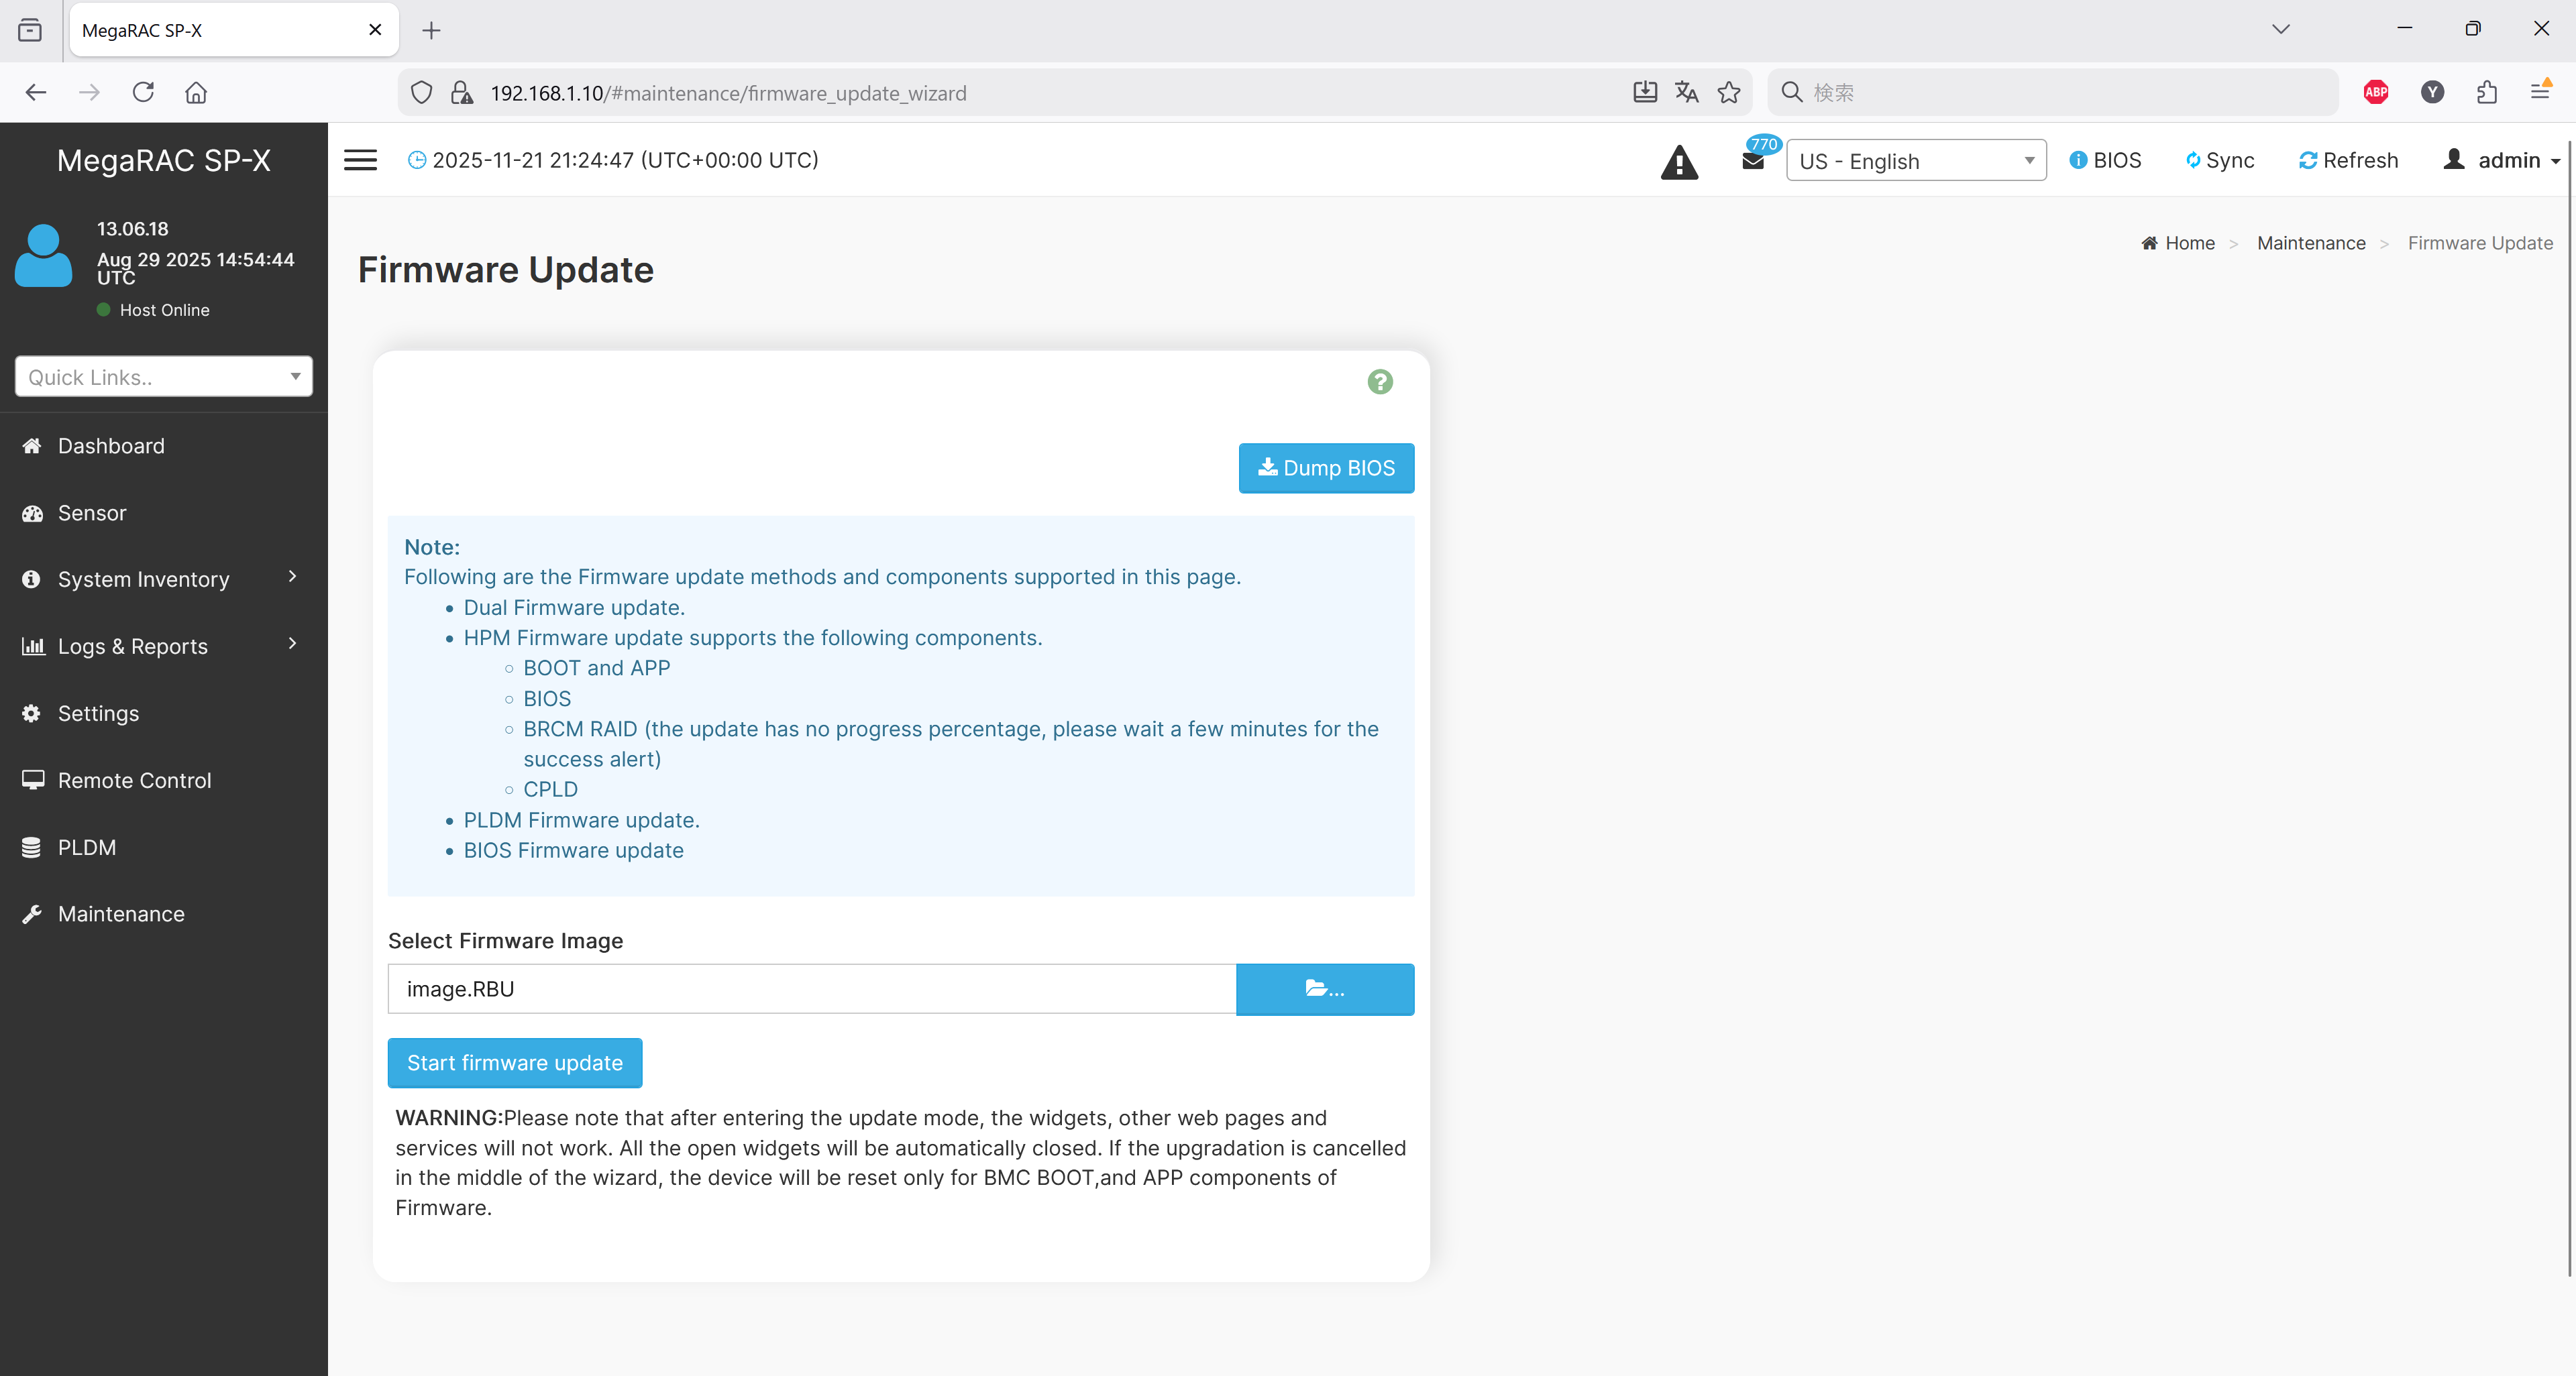Click the folder browse icon button
The image size is (2576, 1376).
(1324, 989)
